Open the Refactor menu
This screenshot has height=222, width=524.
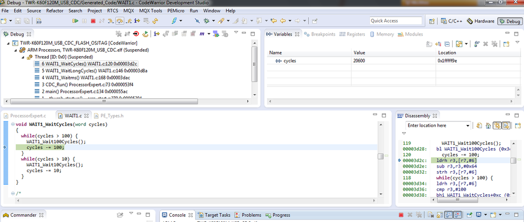55,10
